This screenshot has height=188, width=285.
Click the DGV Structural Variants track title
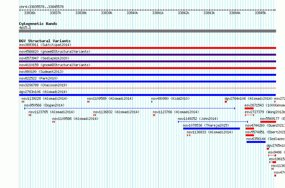point(45,41)
